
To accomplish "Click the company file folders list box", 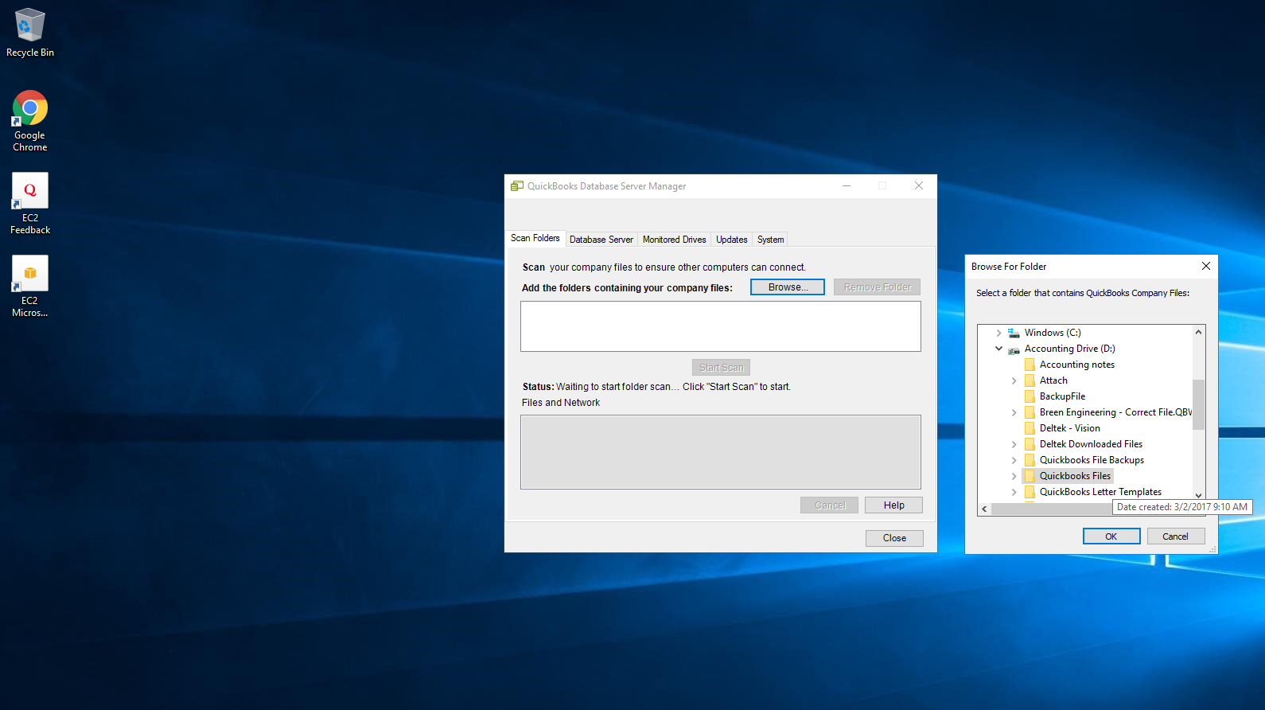I will (721, 326).
